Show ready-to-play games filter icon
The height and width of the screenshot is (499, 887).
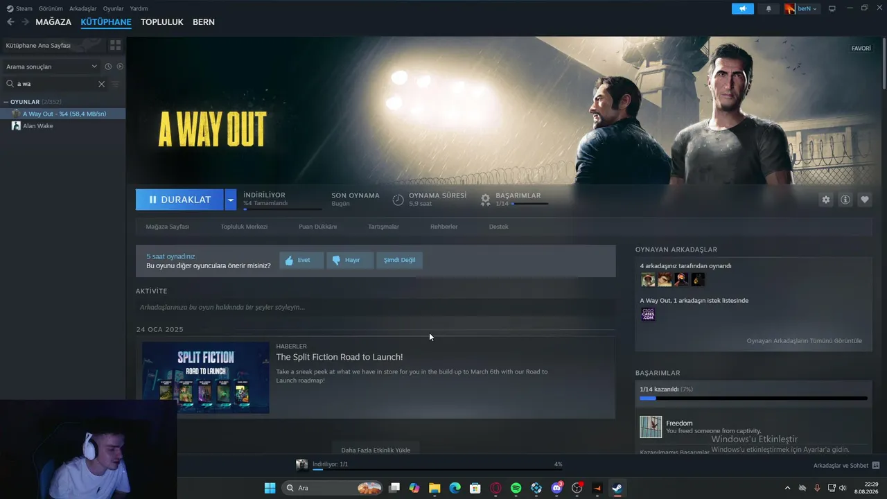[x=120, y=67]
